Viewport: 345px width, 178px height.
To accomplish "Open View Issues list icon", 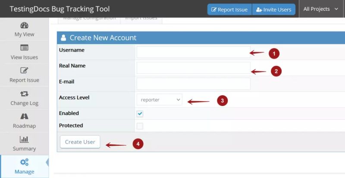I will coord(24,48).
